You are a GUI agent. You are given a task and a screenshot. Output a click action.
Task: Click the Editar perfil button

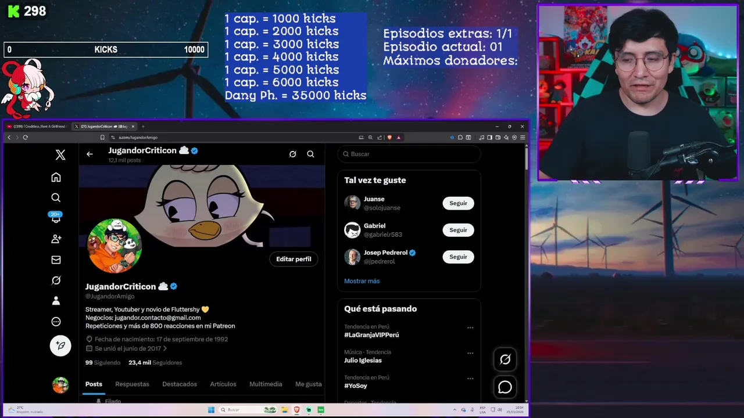[294, 259]
